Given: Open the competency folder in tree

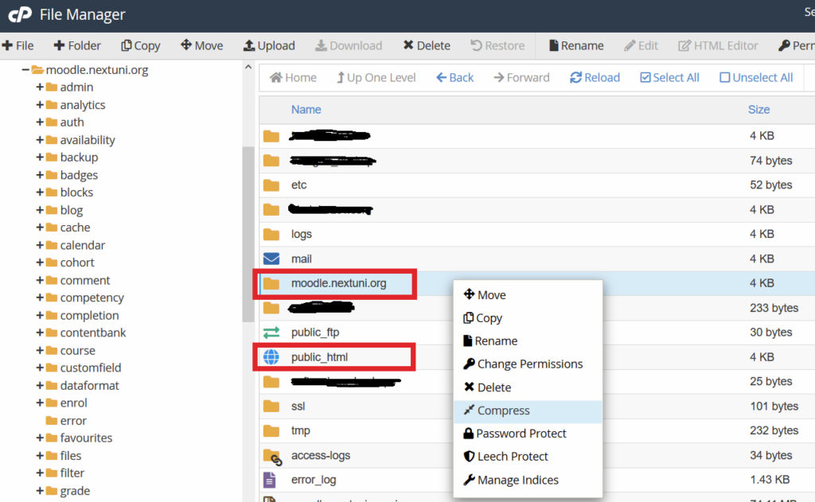Looking at the screenshot, I should click(92, 298).
